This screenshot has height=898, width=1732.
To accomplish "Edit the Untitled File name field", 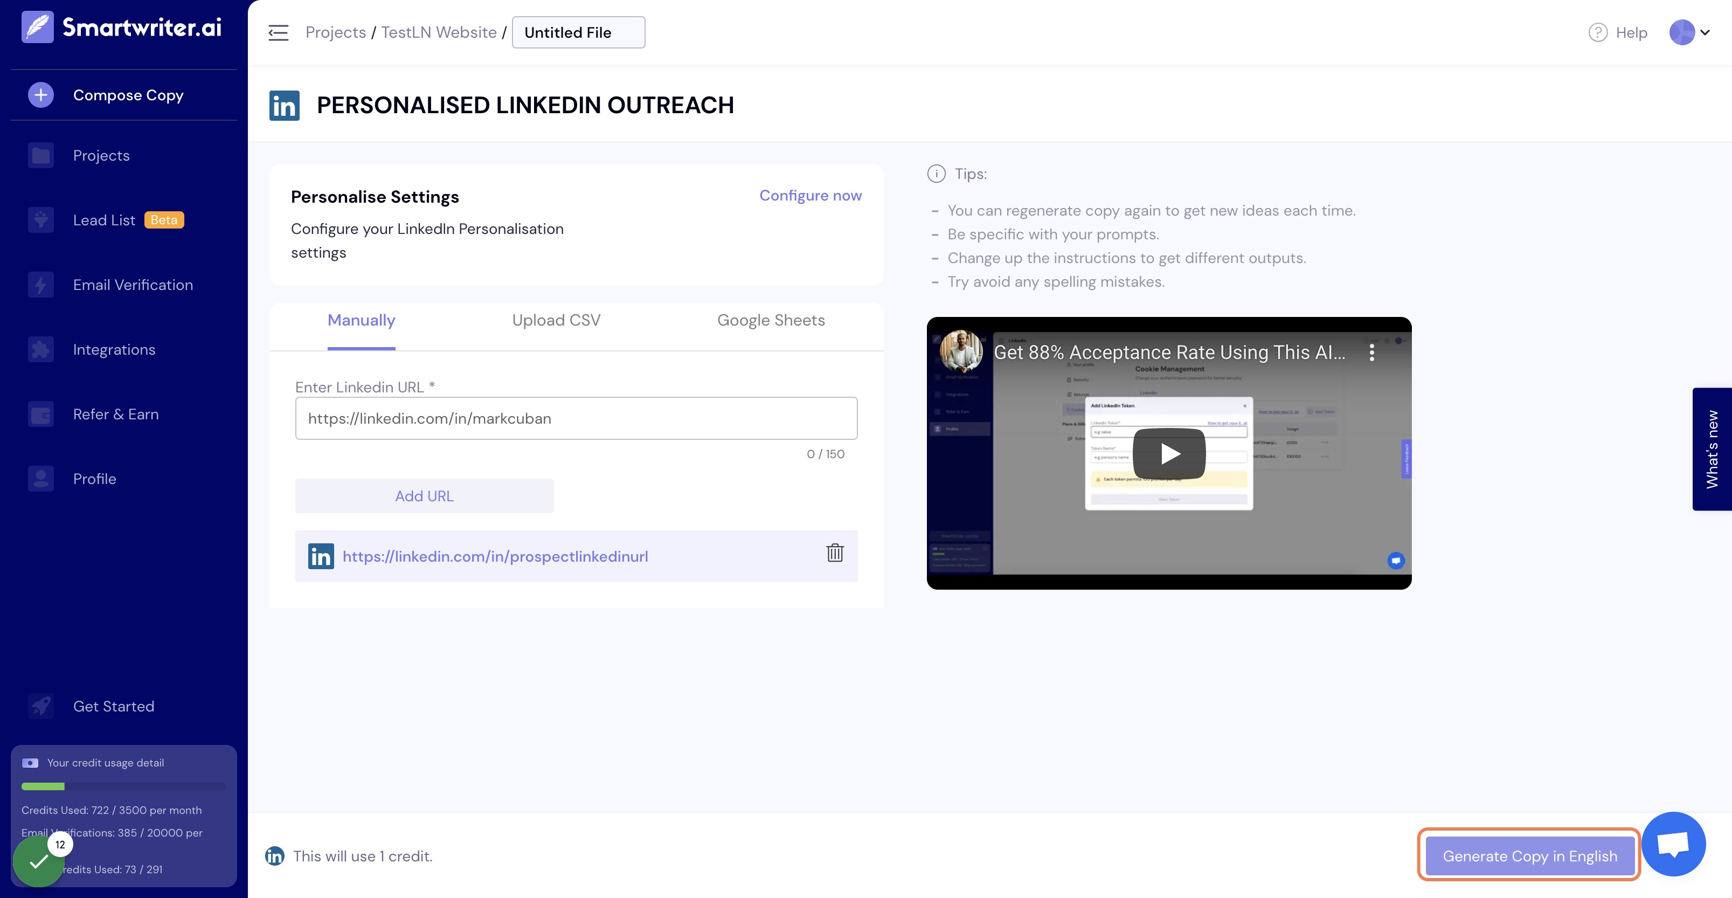I will 578,32.
